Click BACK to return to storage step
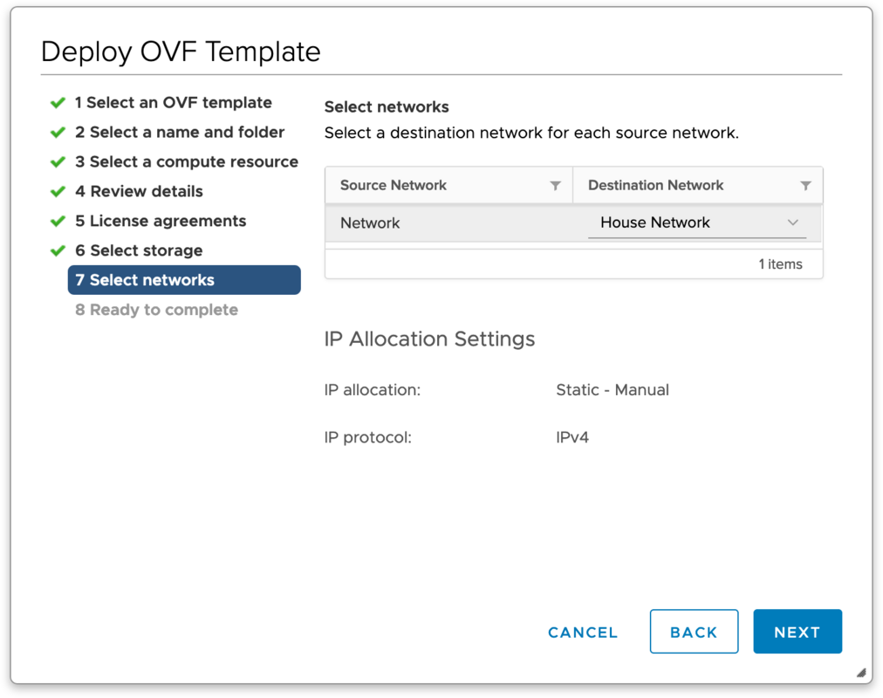This screenshot has width=883, height=698. (x=694, y=632)
